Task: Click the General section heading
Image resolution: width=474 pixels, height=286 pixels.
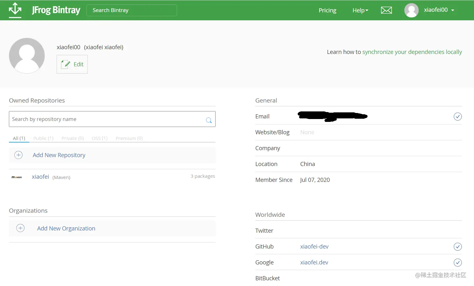Action: (266, 100)
